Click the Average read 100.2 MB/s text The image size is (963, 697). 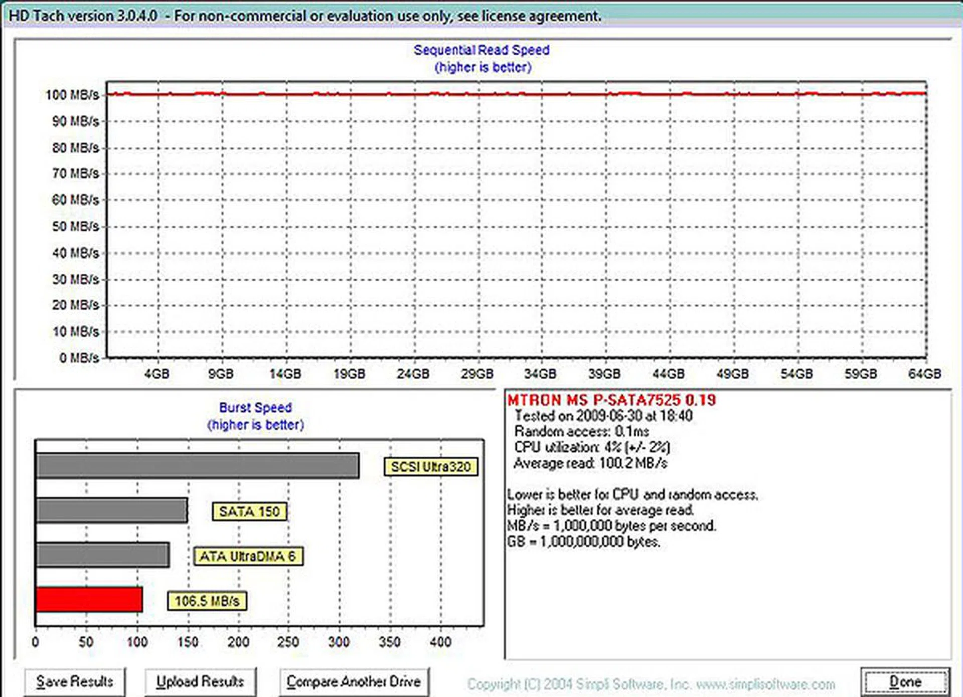click(x=590, y=463)
